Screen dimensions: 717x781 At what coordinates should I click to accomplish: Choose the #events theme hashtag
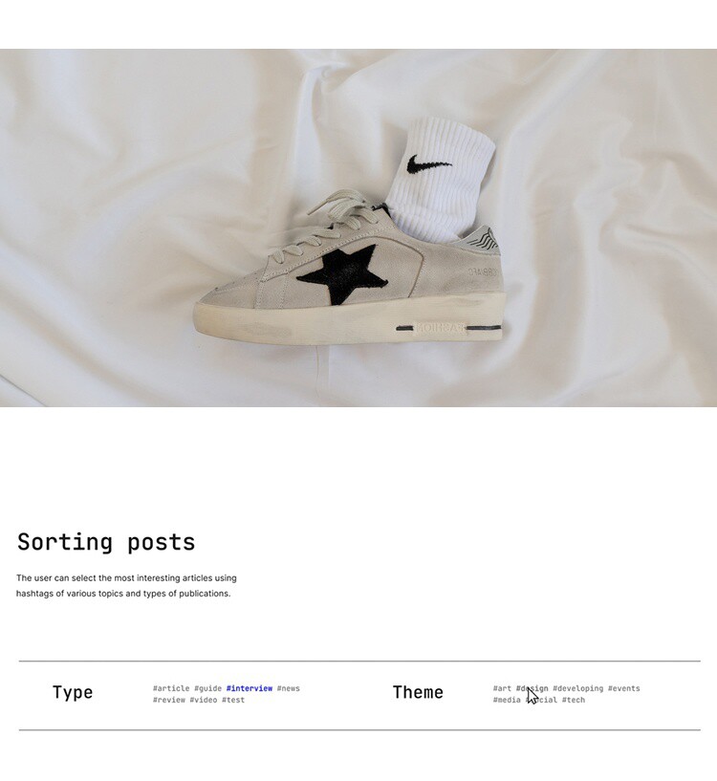(x=624, y=688)
